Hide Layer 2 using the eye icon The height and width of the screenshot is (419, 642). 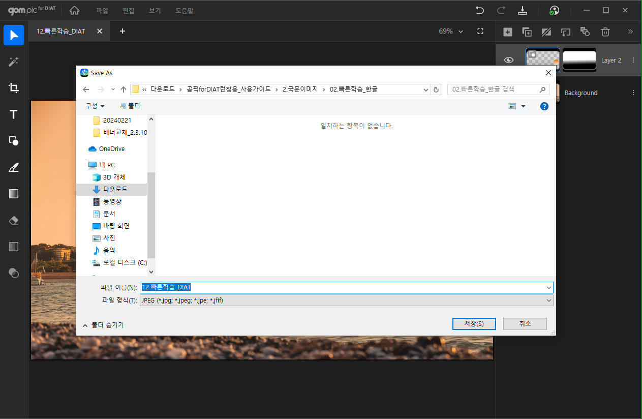coord(509,60)
